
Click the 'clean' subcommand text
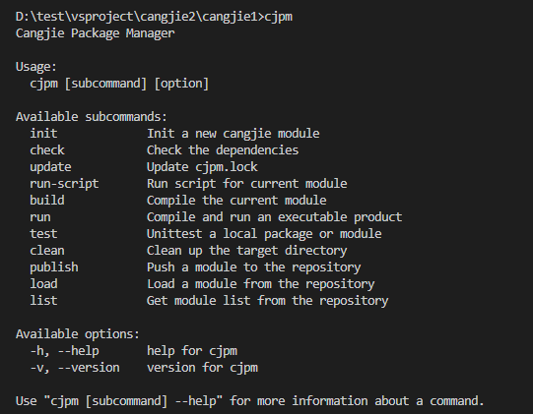47,251
